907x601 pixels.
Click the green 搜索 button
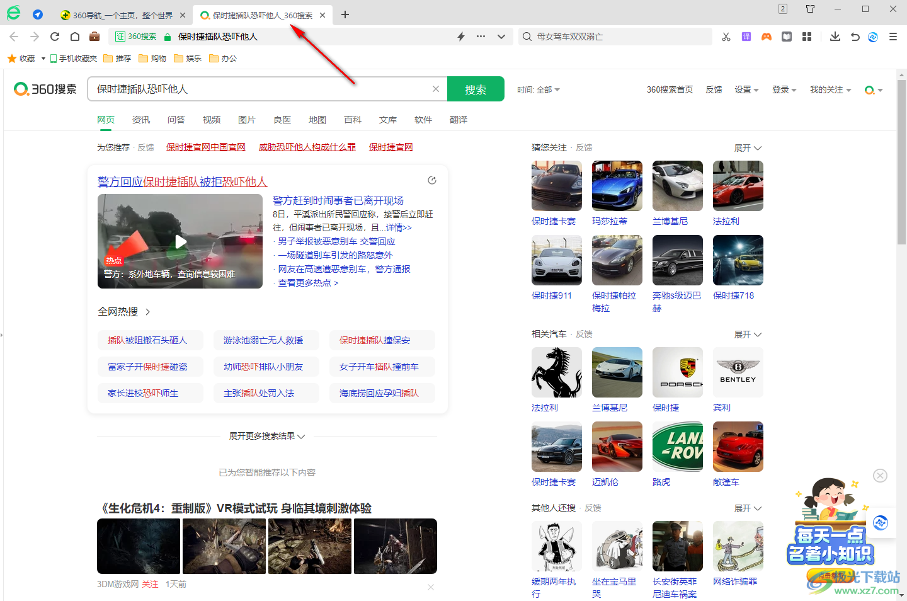pos(476,89)
